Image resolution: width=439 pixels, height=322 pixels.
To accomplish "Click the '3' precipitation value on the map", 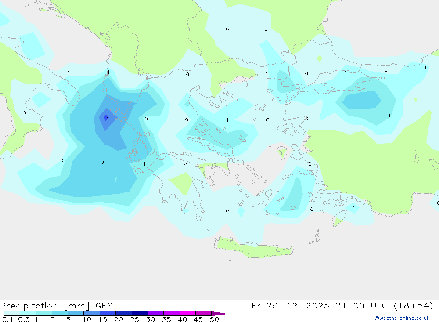I will [x=103, y=163].
